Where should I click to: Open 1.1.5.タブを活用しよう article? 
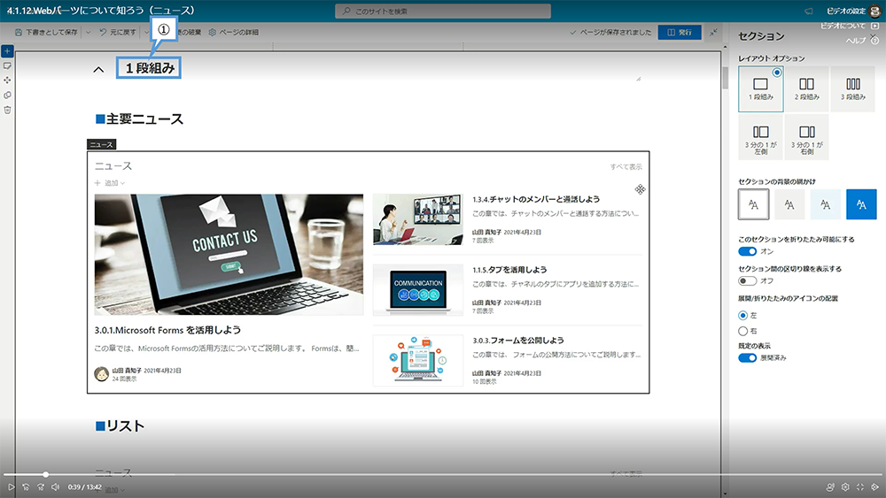pos(509,270)
